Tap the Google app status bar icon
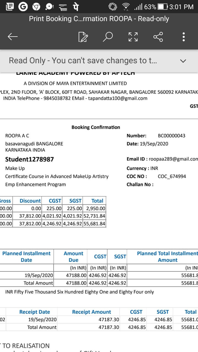The width and height of the screenshot is (198, 352). (23, 7)
